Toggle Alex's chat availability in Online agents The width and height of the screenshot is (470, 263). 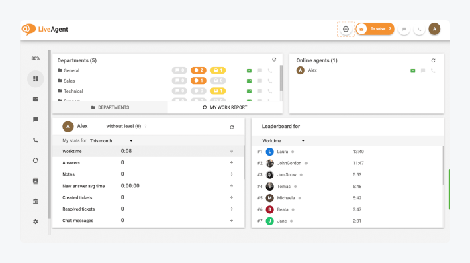(x=423, y=70)
